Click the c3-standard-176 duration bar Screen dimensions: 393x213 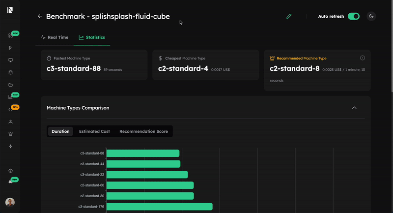(x=159, y=207)
